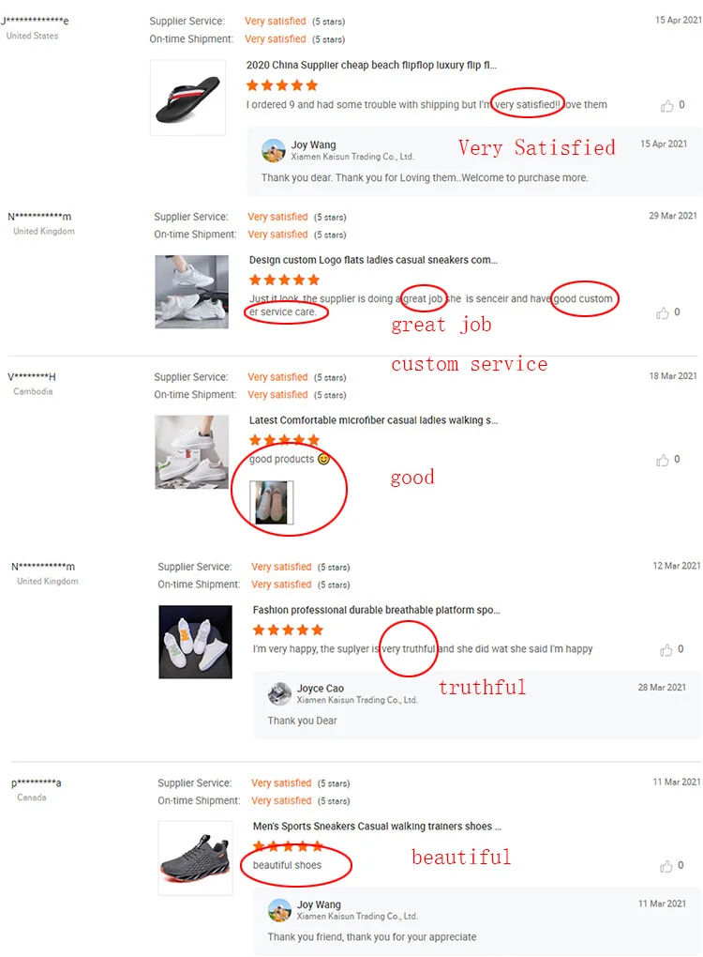Like the 'good products' review from Cambodia
The image size is (703, 957).
point(663,460)
